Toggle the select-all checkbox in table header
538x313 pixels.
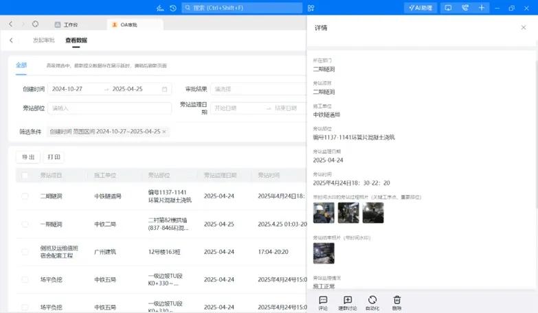[25, 176]
